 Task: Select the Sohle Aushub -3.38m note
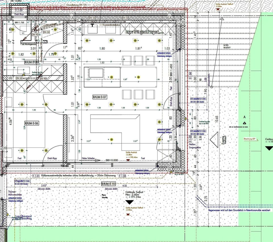(131, 155)
